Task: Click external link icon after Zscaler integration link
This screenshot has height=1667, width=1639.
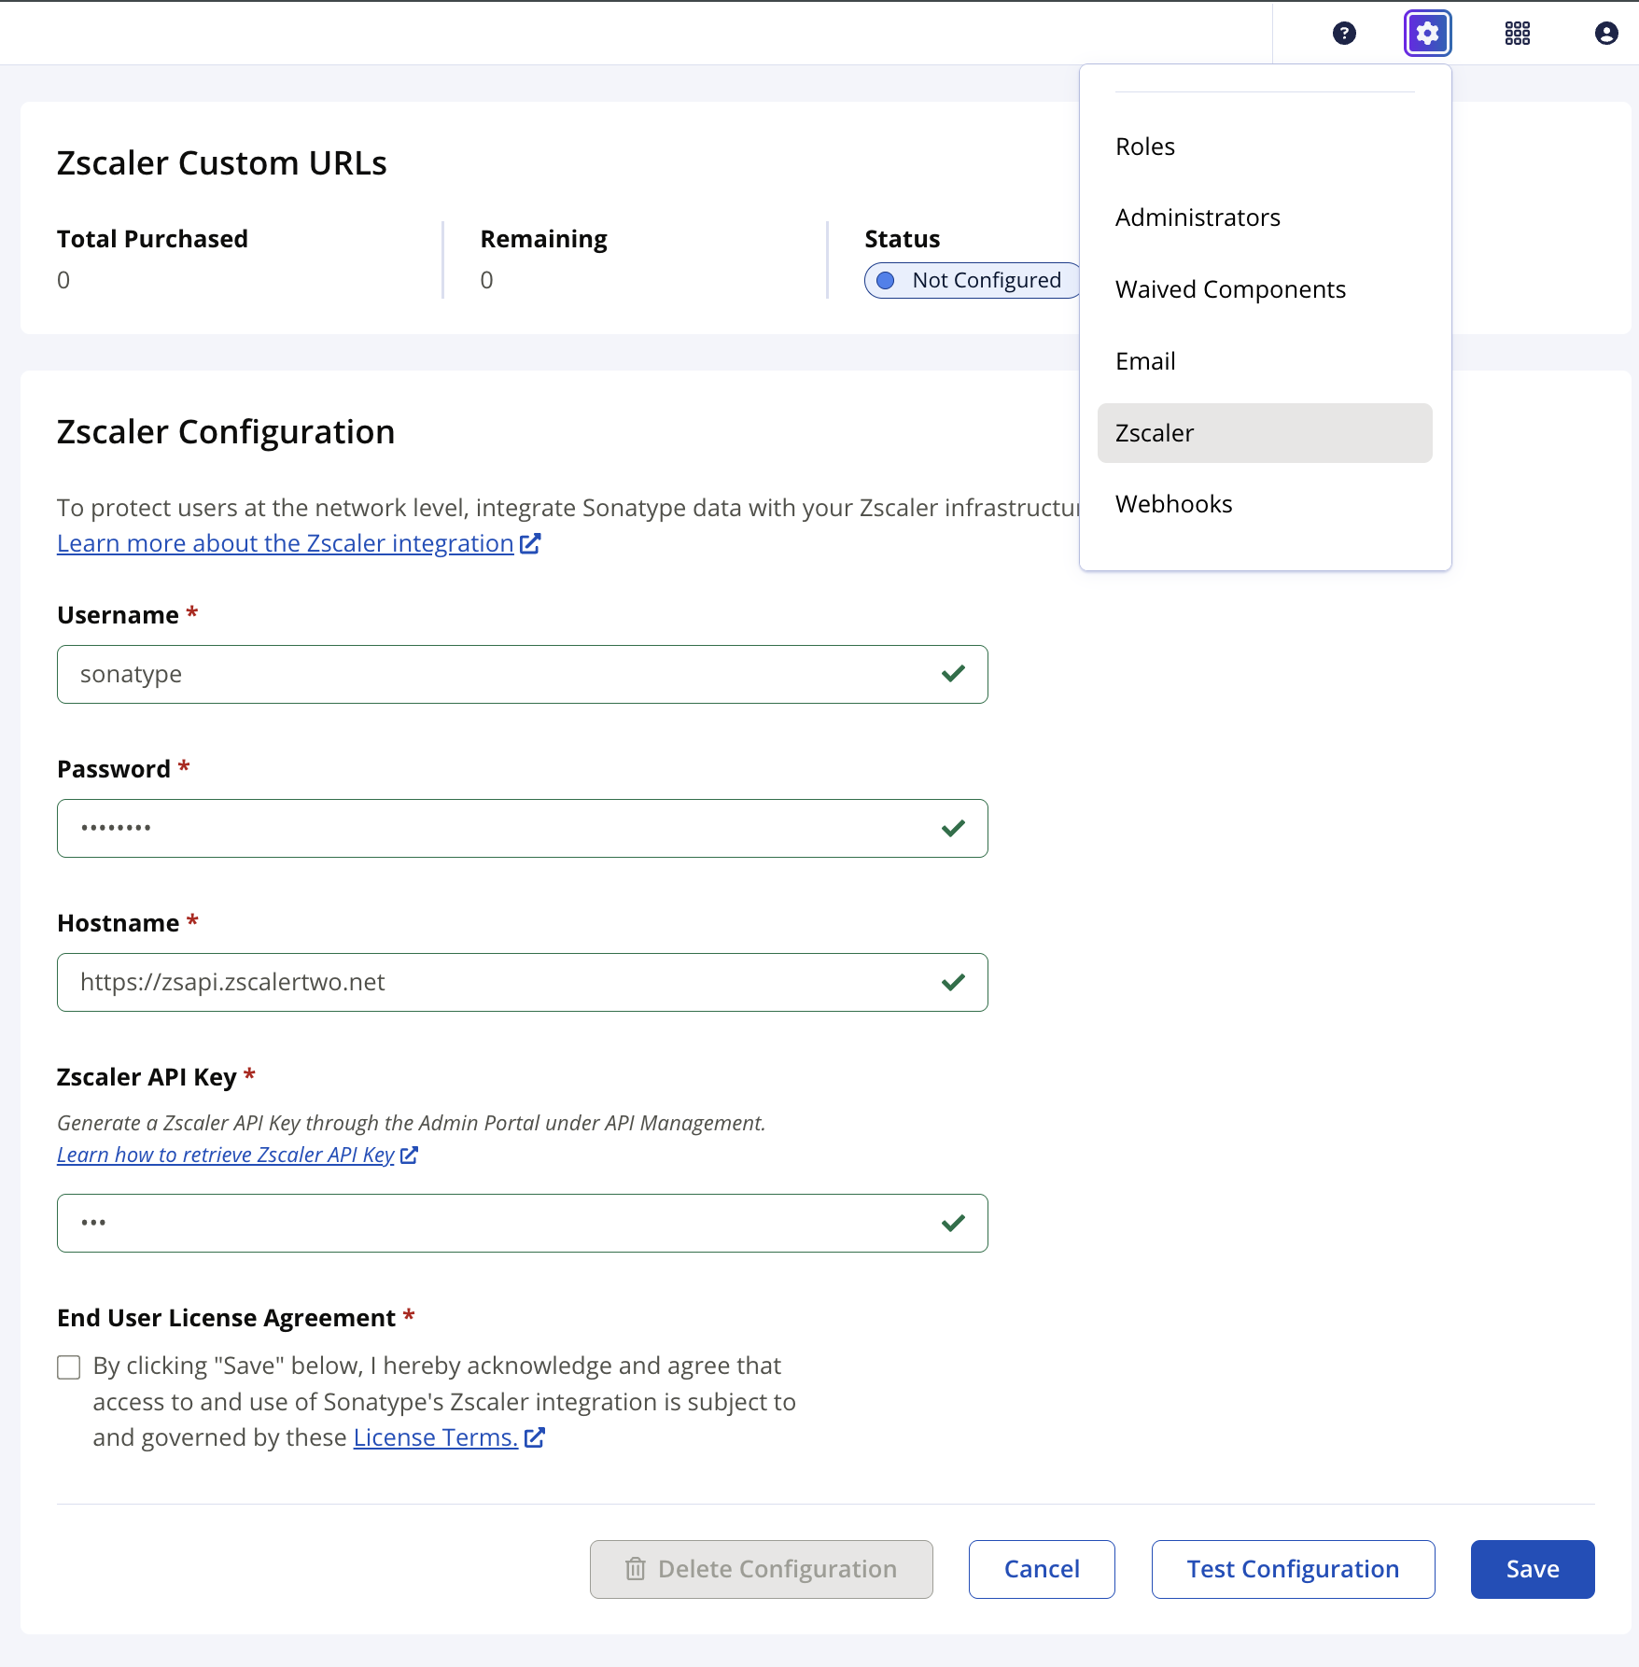Action: pos(530,543)
